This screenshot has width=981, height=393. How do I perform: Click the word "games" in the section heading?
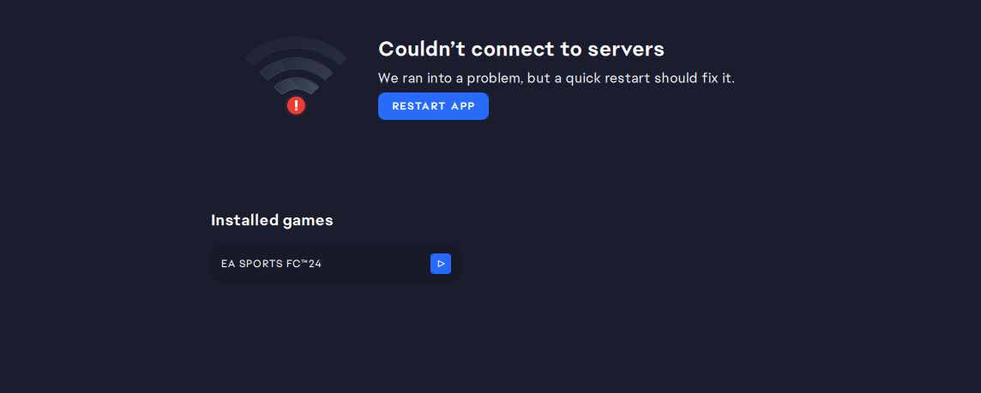pos(308,220)
